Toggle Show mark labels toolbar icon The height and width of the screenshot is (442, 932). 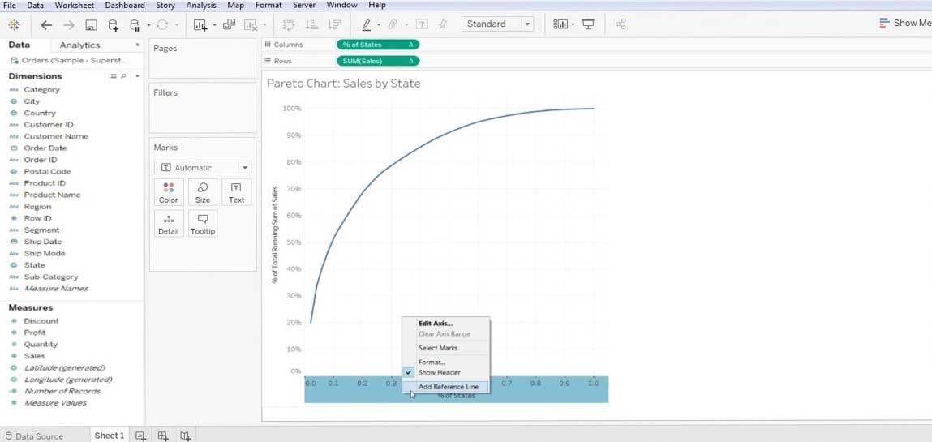click(422, 24)
